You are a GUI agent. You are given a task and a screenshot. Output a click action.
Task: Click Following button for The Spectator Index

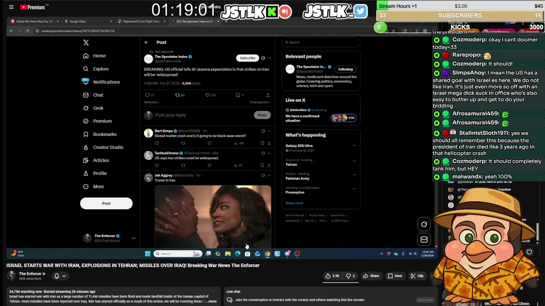pyautogui.click(x=345, y=69)
